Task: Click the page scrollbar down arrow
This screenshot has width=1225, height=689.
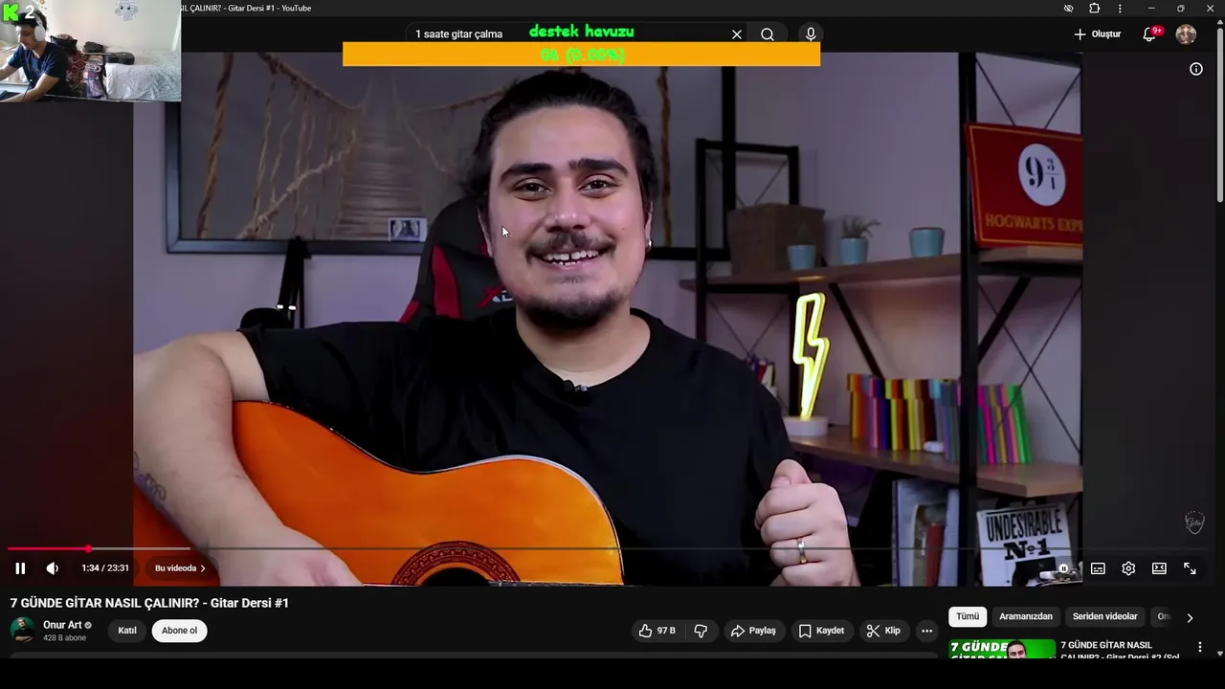Action: coord(1219,654)
